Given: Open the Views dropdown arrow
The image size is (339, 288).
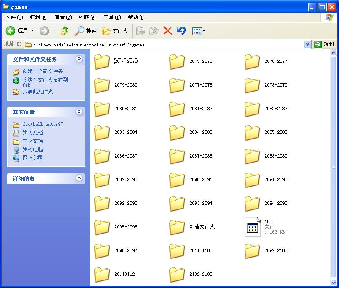Looking at the screenshot, I should tap(204, 31).
